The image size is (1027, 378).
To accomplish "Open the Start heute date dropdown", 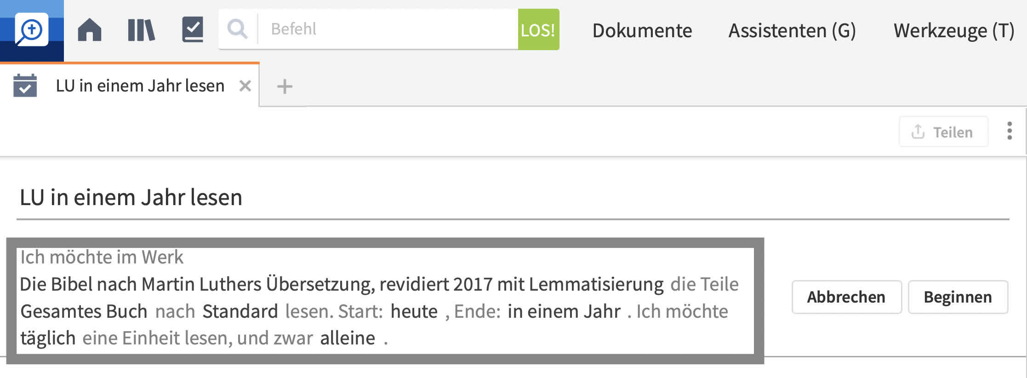I will (414, 311).
